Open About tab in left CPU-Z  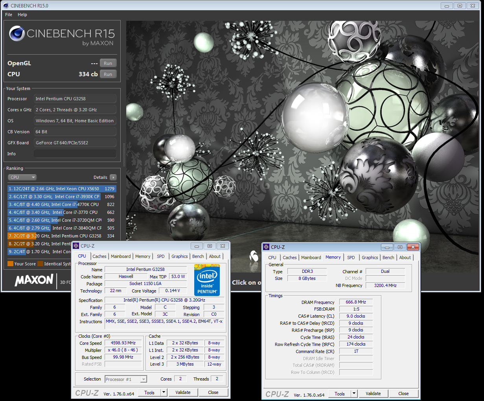tap(215, 256)
